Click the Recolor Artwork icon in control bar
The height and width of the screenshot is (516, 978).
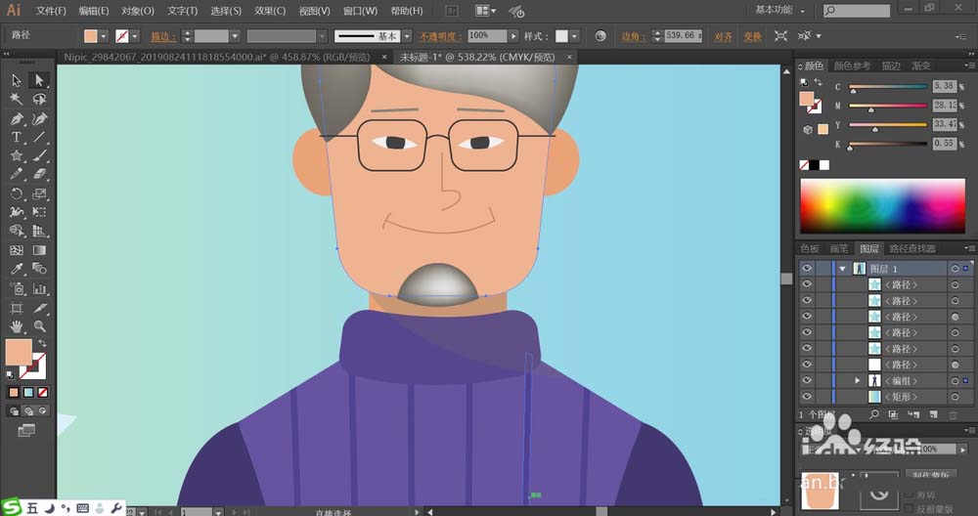click(x=600, y=36)
